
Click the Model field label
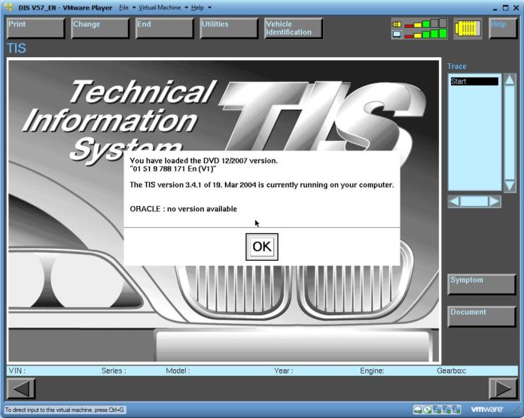[x=178, y=371]
